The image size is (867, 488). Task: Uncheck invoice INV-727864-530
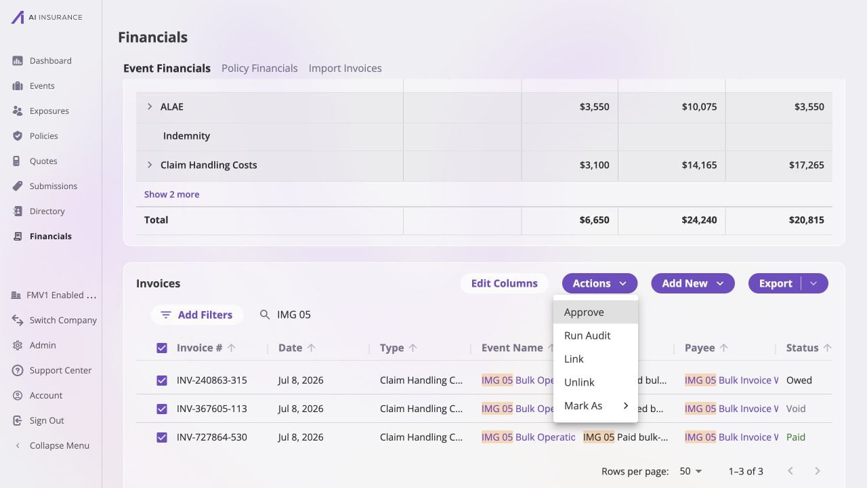coord(162,438)
